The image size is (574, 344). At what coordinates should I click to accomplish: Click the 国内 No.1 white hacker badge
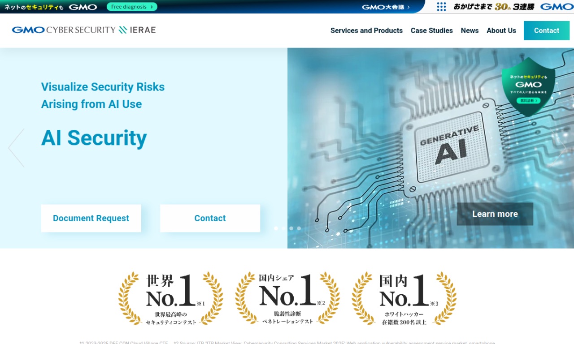pyautogui.click(x=404, y=298)
